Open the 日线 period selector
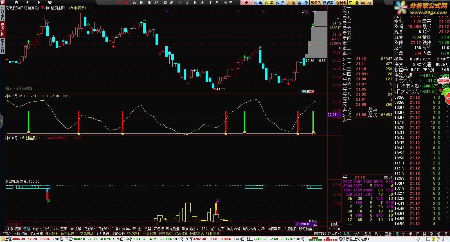450x242 pixels. click(x=334, y=224)
